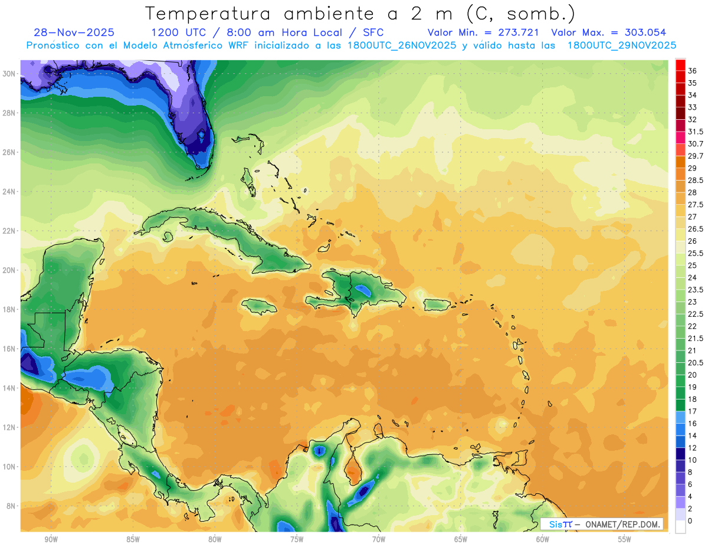Click the '90W' longitude axis label
708x547 pixels.
pos(51,539)
